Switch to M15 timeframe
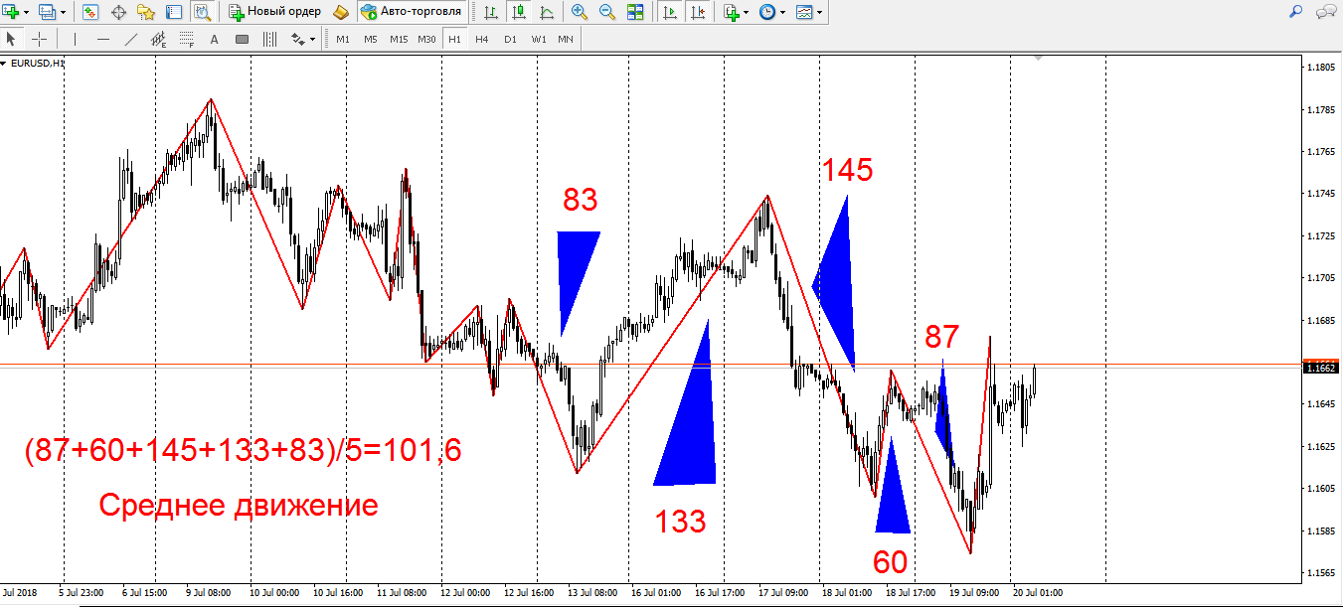This screenshot has height=607, width=1343. click(x=399, y=39)
